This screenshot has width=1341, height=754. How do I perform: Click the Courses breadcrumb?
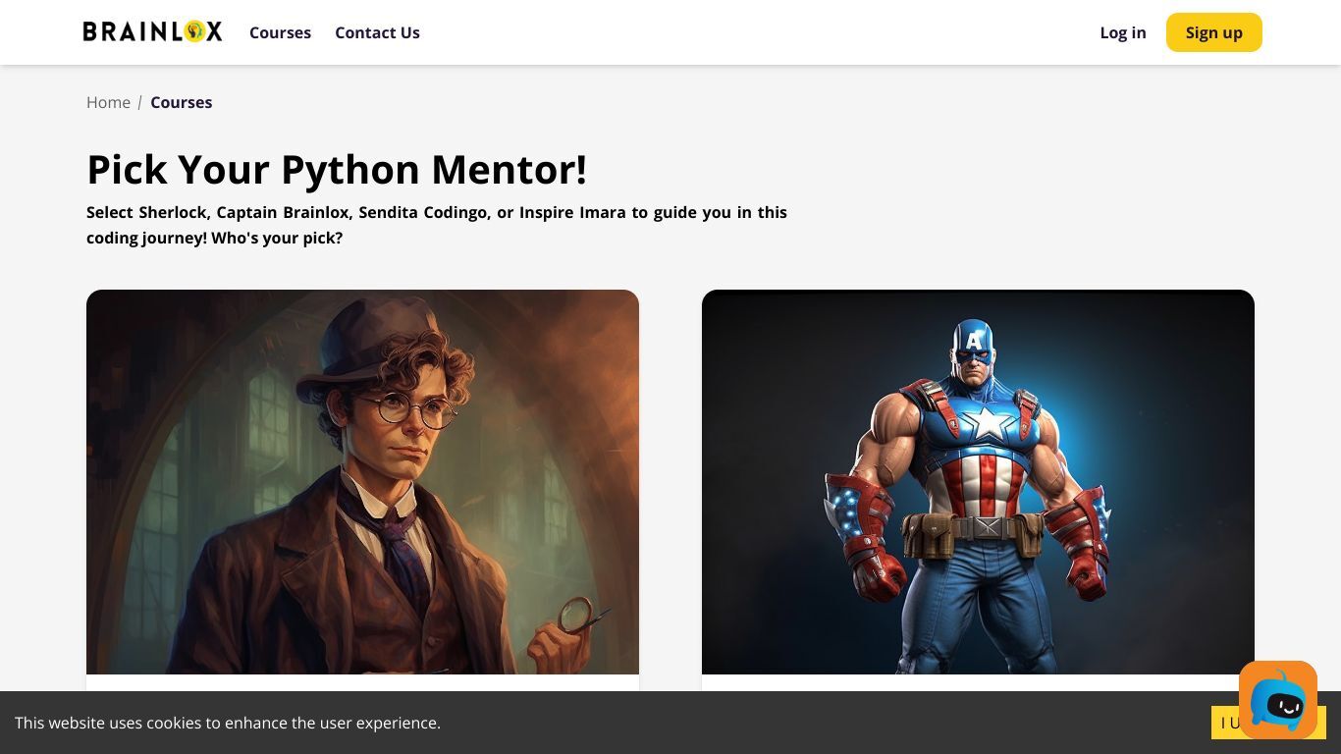pos(181,102)
